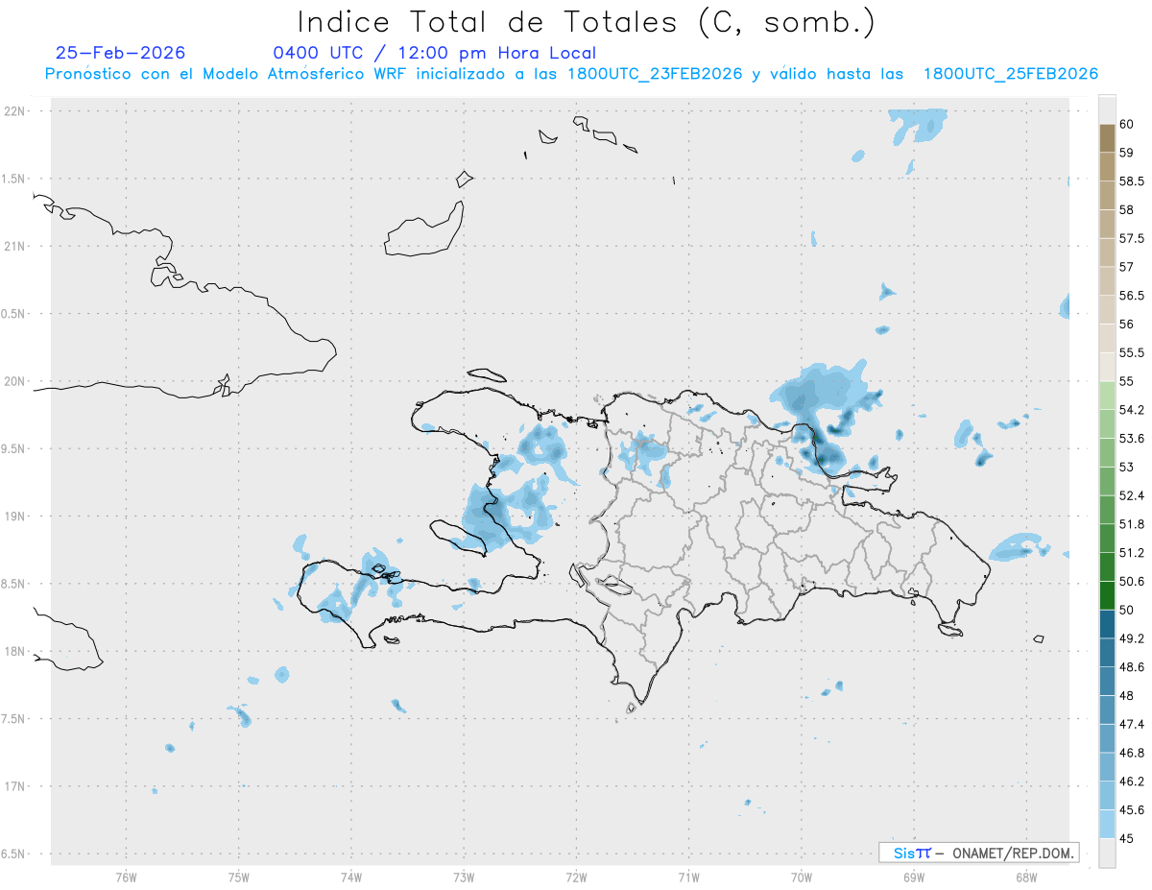Image resolution: width=1152 pixels, height=890 pixels.
Task: Select the blue swatch between 47.4 and 48
Action: [x=1107, y=710]
